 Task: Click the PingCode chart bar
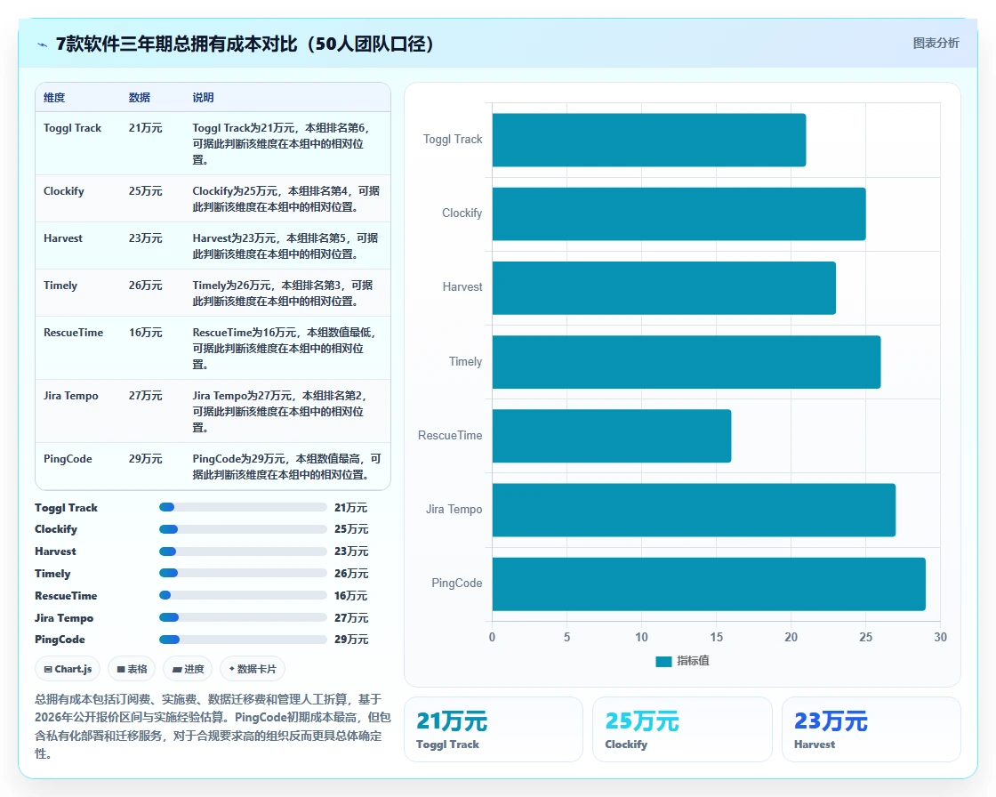point(709,584)
